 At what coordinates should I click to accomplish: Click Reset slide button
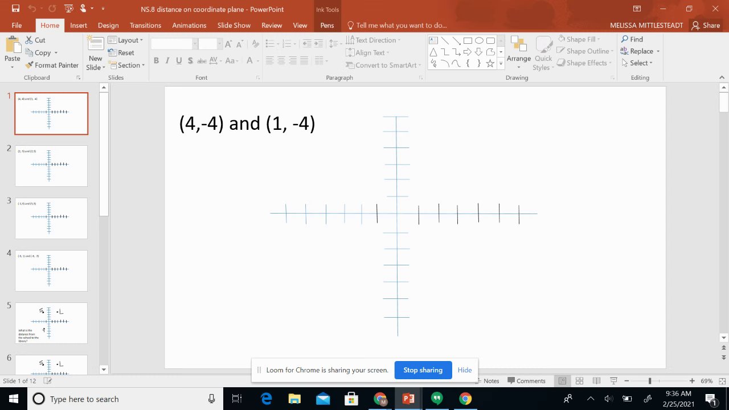[121, 52]
